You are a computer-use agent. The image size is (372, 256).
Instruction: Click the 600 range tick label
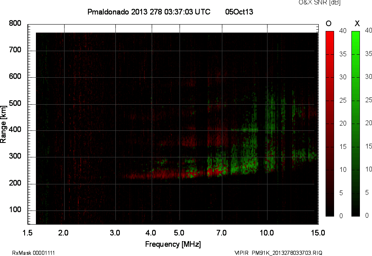pos(15,76)
